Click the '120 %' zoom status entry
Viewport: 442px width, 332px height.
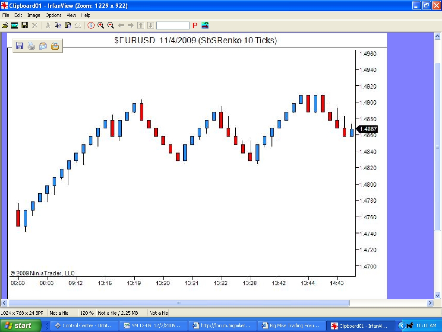(87, 313)
